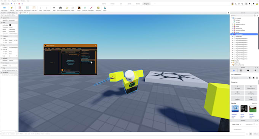Click the Explorer filter icon beside search
This screenshot has width=259, height=139.
click(254, 16)
